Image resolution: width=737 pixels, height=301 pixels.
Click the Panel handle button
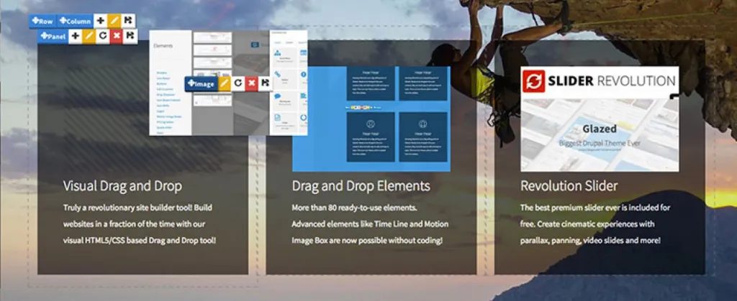click(53, 36)
